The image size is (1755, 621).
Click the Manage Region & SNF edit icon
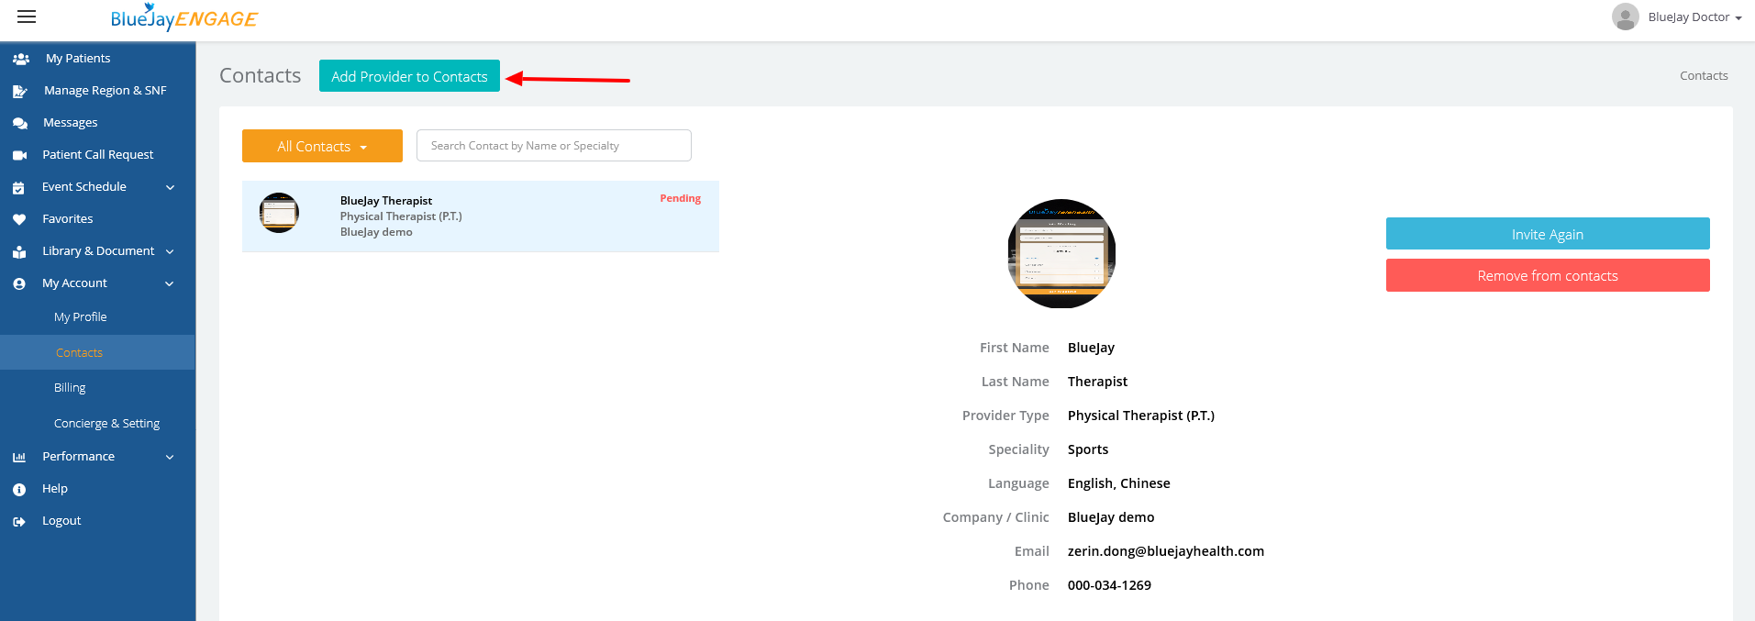(20, 91)
